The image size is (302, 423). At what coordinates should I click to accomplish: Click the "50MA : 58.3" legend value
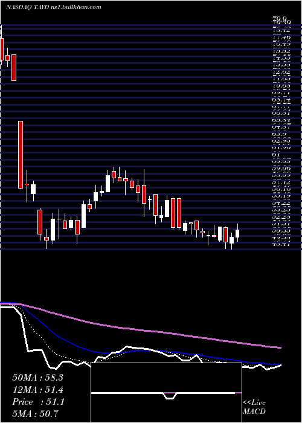37,378
